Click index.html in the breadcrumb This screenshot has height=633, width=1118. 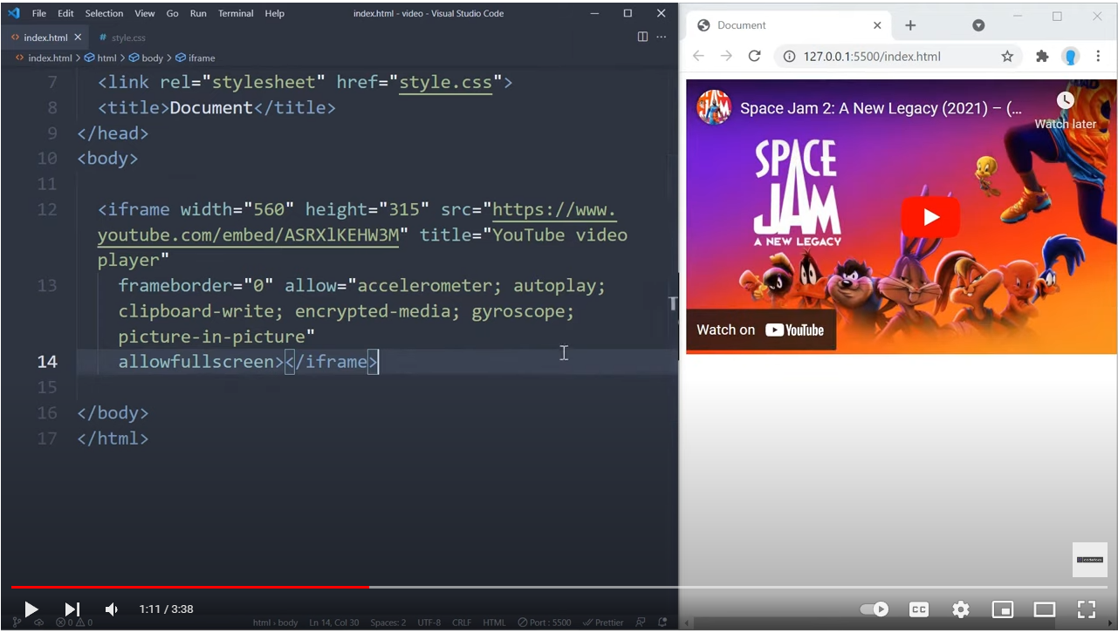click(50, 58)
